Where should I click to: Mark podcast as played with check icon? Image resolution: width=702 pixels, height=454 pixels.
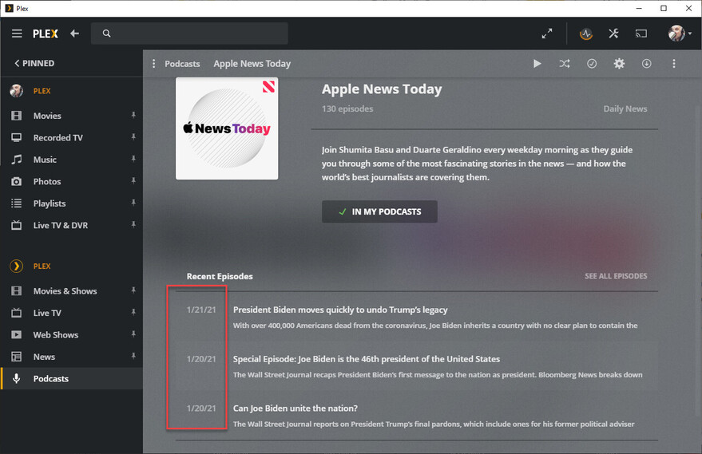592,64
